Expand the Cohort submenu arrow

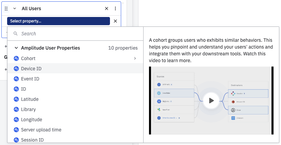(135, 58)
